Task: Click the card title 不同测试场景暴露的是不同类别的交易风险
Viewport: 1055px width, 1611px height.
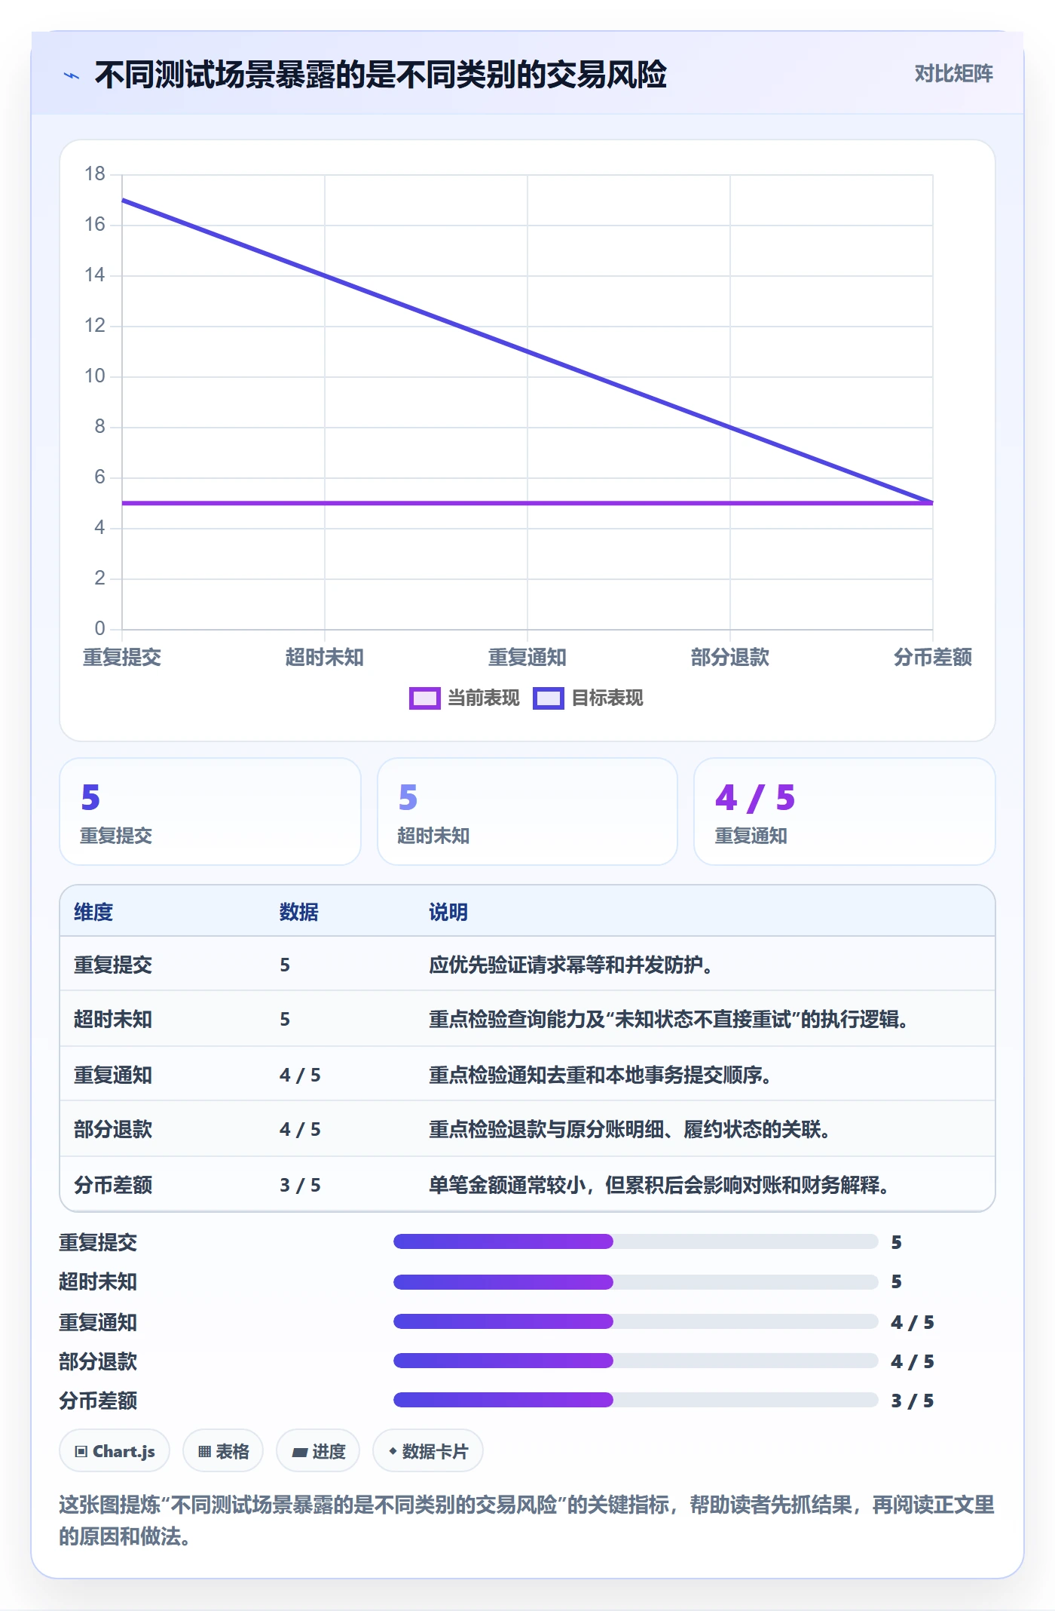Action: pos(381,75)
